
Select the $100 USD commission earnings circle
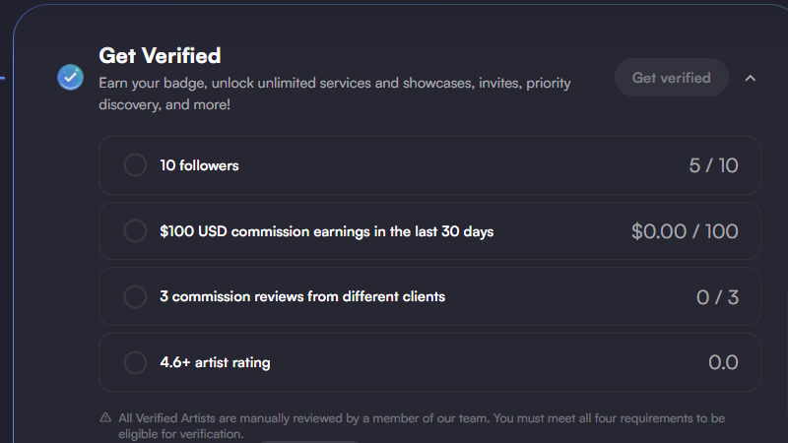click(x=135, y=231)
